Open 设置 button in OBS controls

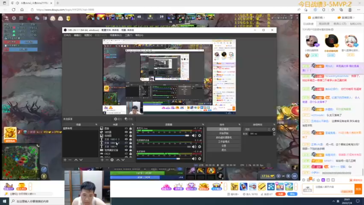click(x=224, y=146)
